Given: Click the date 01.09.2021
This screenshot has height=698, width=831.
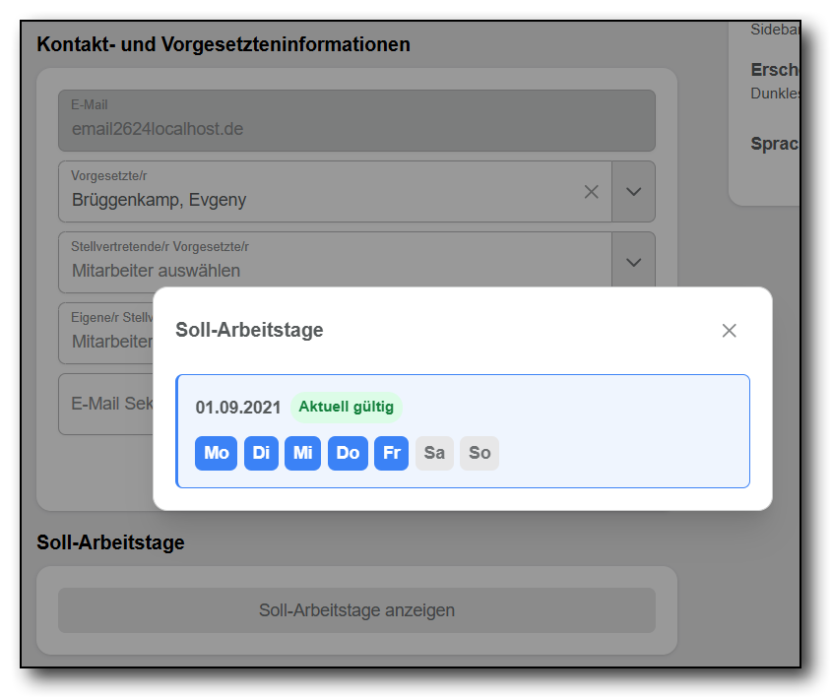Looking at the screenshot, I should pyautogui.click(x=238, y=407).
